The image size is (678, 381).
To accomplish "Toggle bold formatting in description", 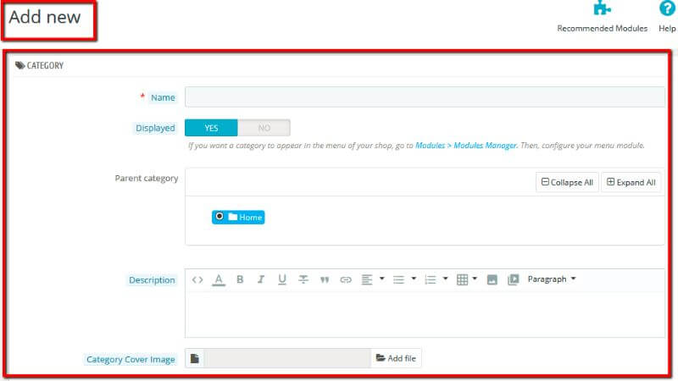I will [240, 279].
